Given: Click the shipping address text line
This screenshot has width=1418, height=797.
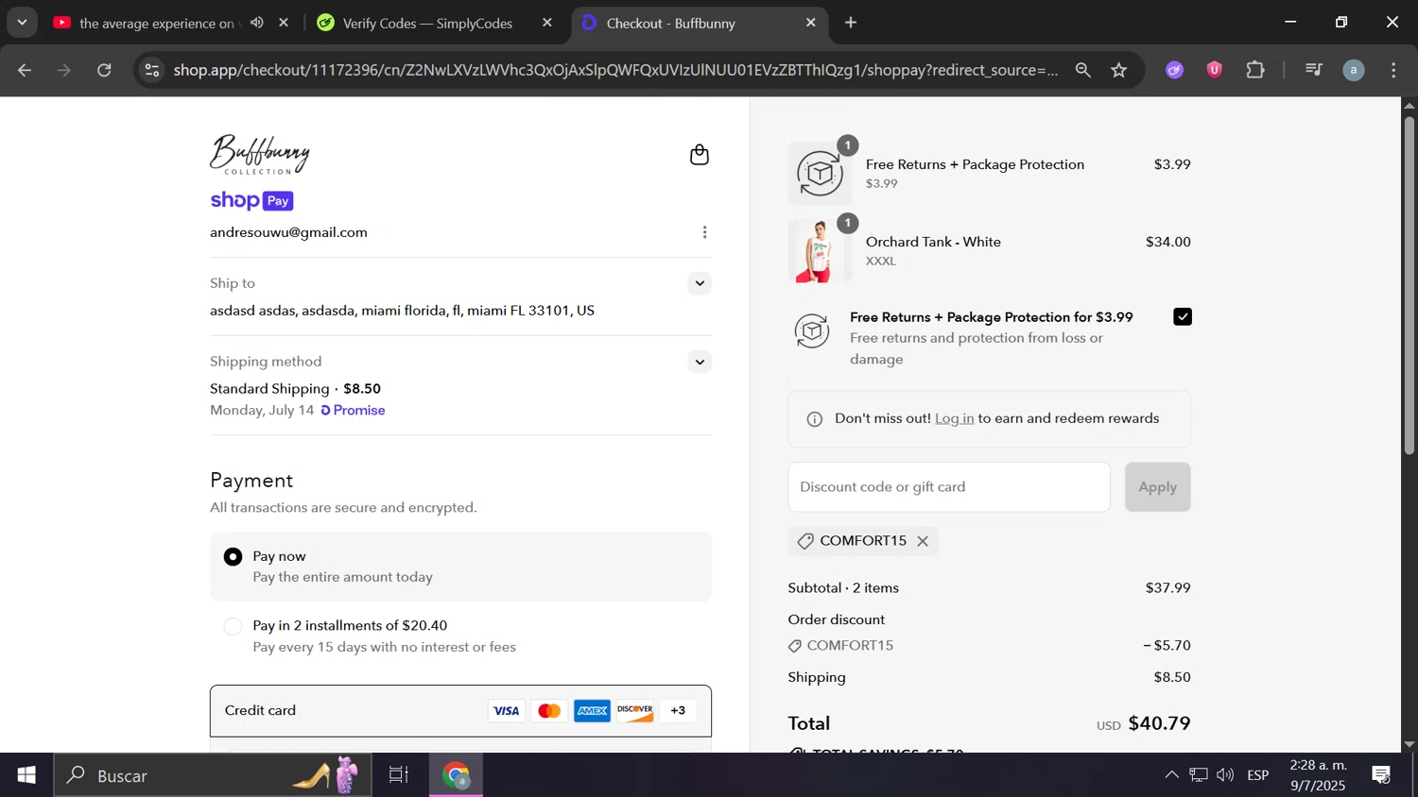Looking at the screenshot, I should [402, 311].
